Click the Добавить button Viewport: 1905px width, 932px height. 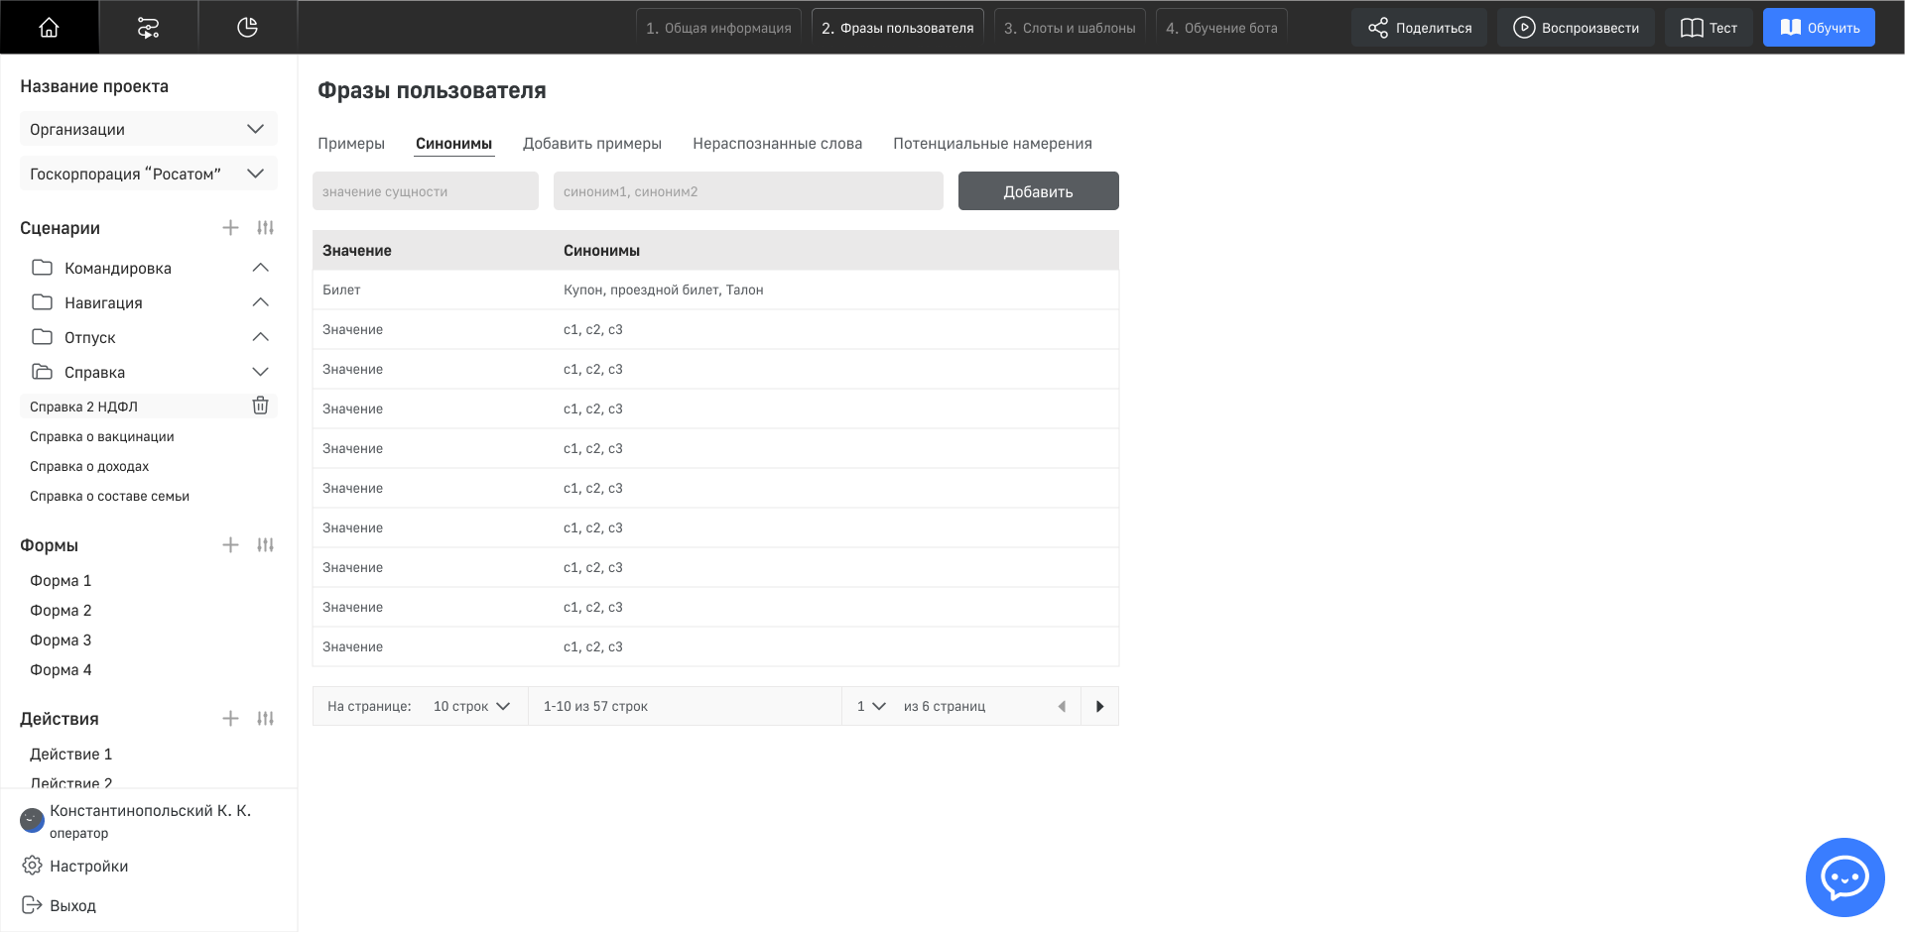click(x=1038, y=190)
